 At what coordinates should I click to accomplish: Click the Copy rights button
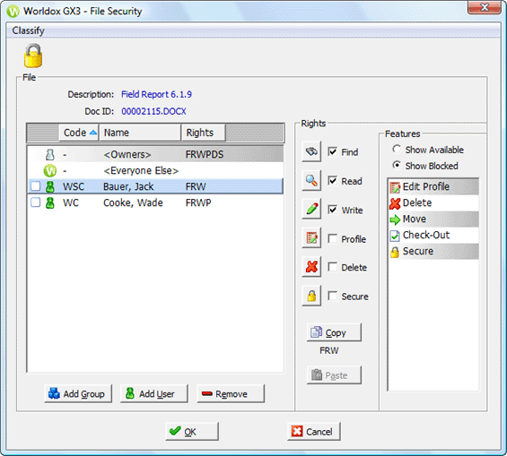pyautogui.click(x=334, y=332)
